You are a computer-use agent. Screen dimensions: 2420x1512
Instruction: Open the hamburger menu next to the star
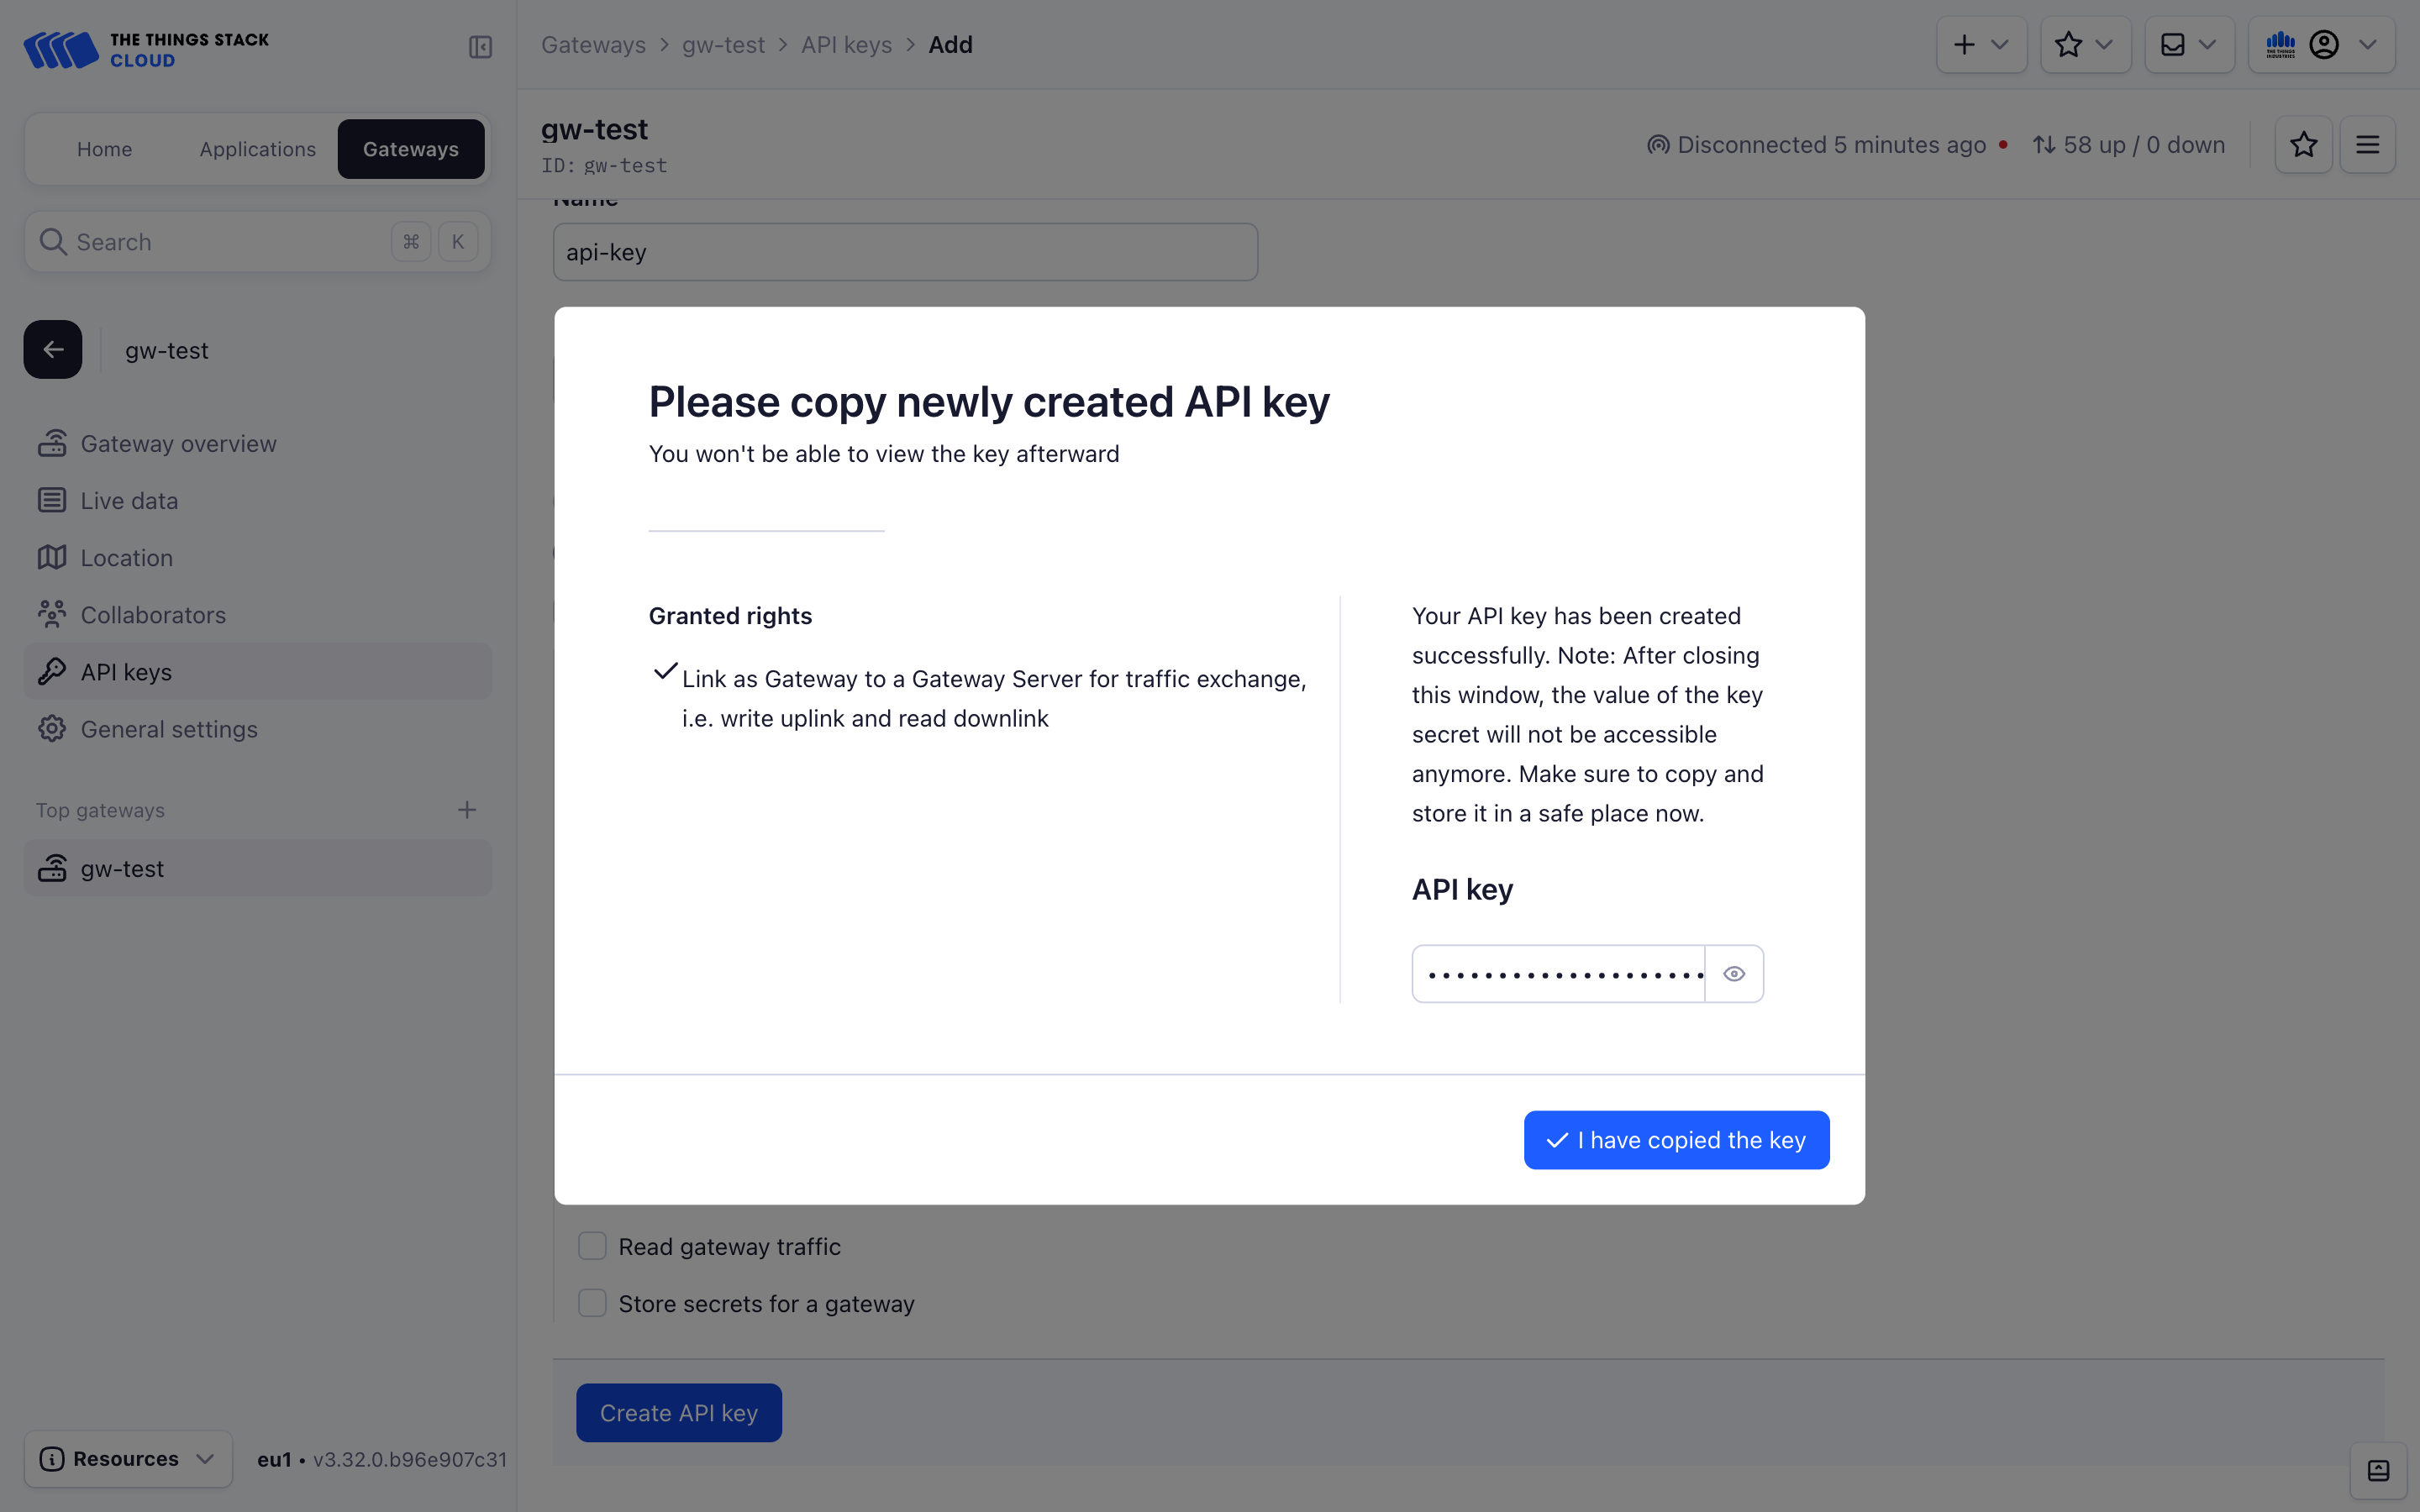click(x=2368, y=144)
